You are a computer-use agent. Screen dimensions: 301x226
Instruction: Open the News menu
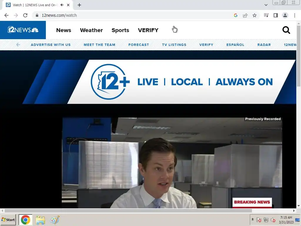coord(63,30)
